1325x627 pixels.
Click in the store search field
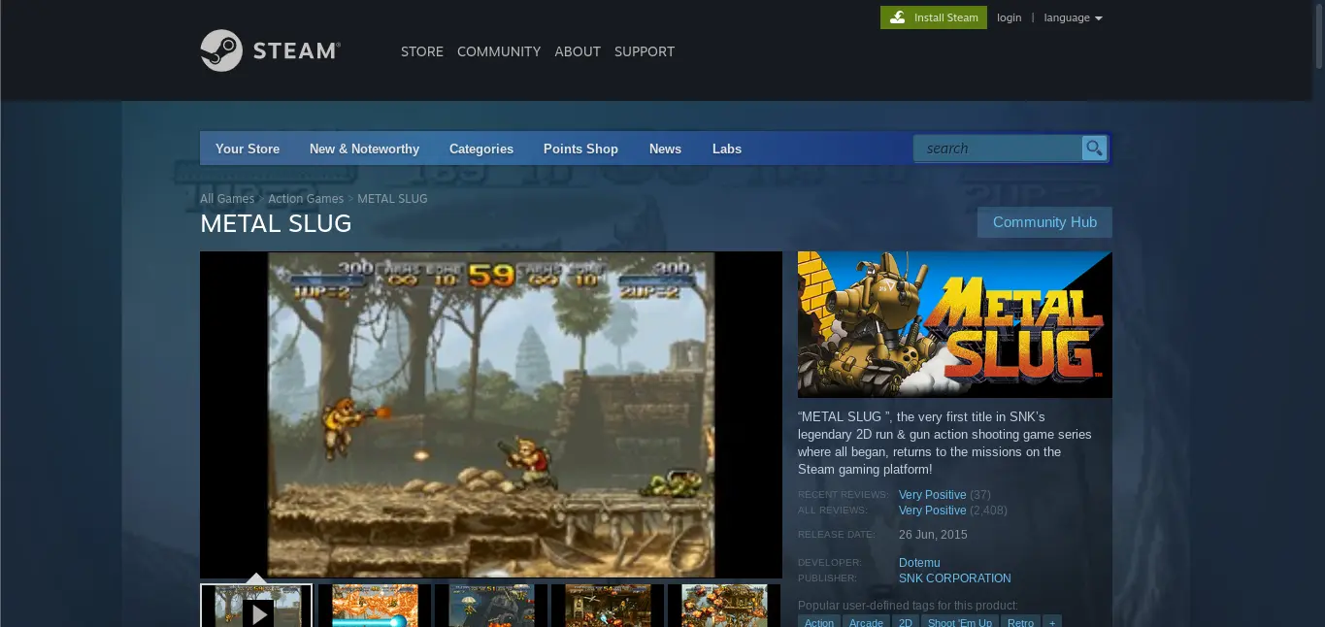[x=997, y=148]
